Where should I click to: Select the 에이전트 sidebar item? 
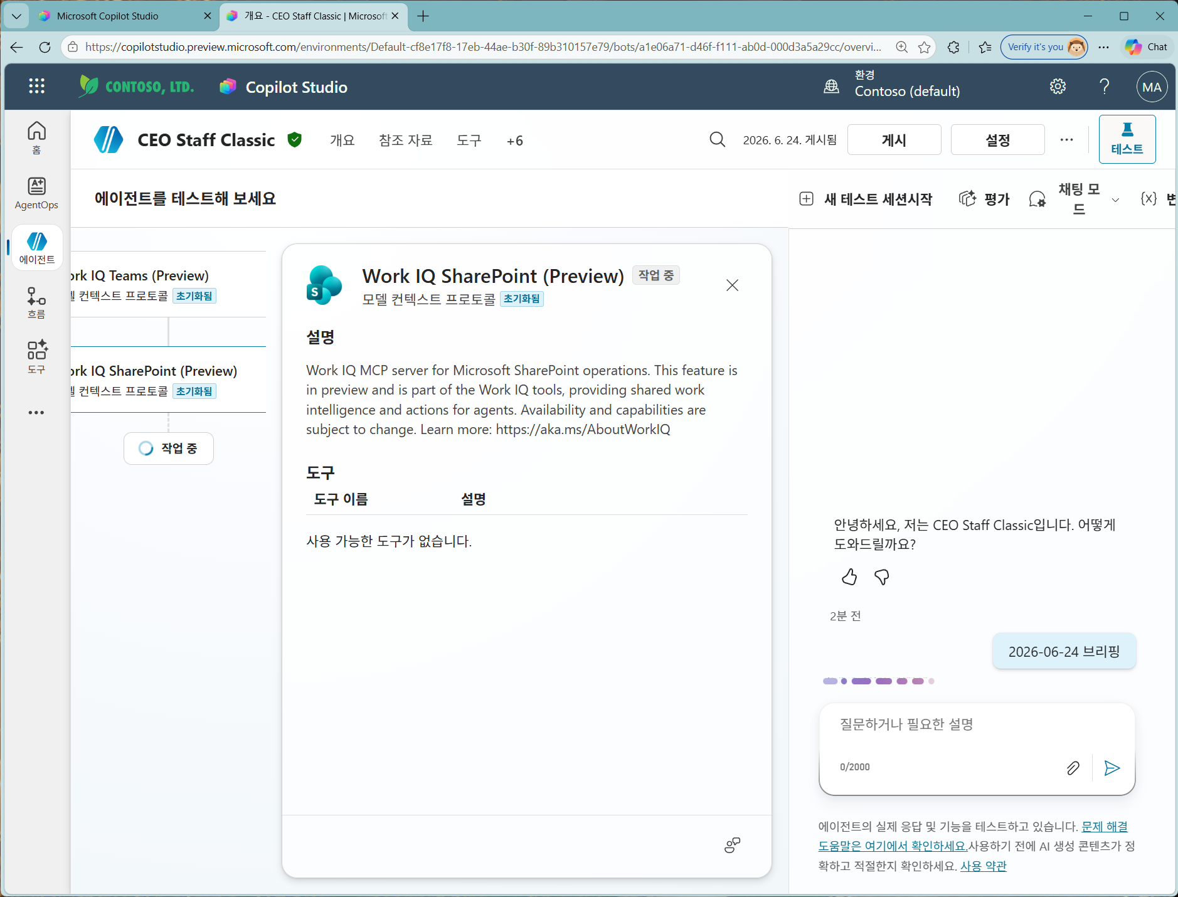(37, 248)
